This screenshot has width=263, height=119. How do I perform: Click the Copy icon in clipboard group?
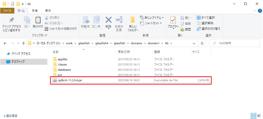(x=27, y=20)
